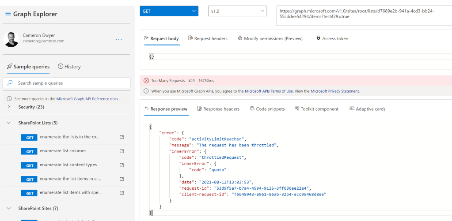The height and width of the screenshot is (221, 452).
Task: Click the hamburger menu icon beside Graph Explorer
Action: coord(8,14)
